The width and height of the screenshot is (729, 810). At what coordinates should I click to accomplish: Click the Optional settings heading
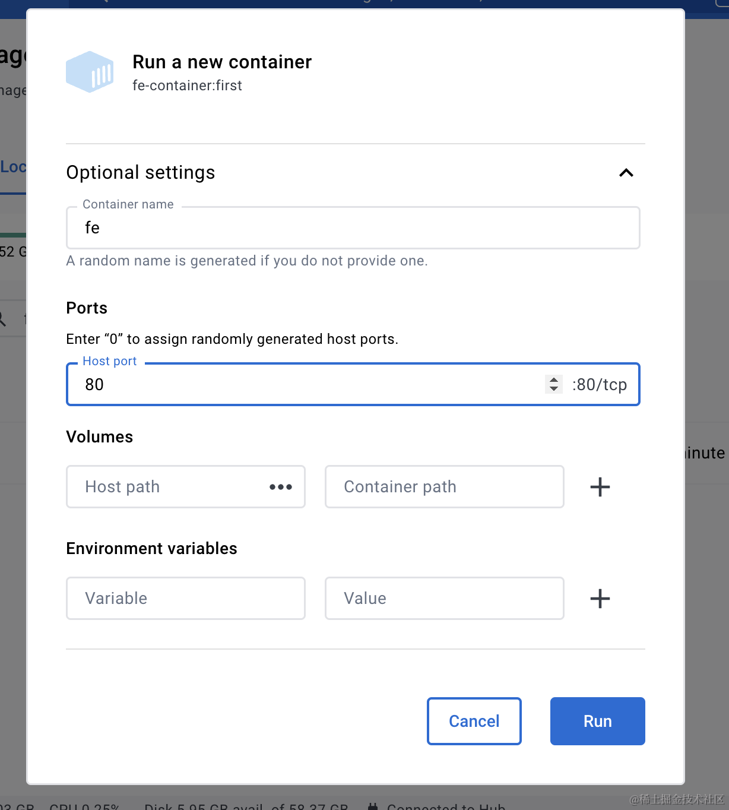141,173
